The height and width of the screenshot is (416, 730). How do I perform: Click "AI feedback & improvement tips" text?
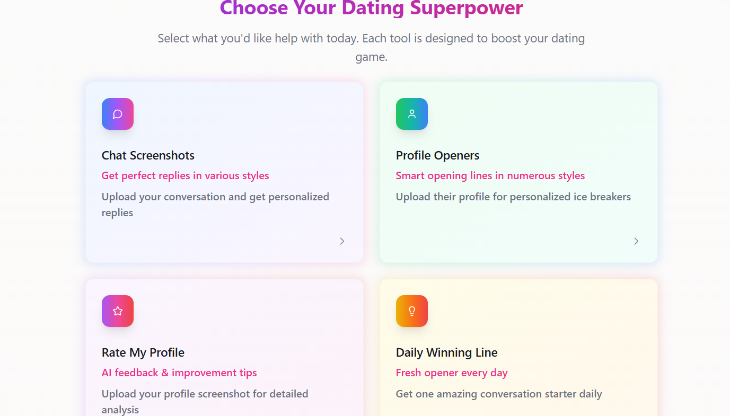click(x=179, y=373)
